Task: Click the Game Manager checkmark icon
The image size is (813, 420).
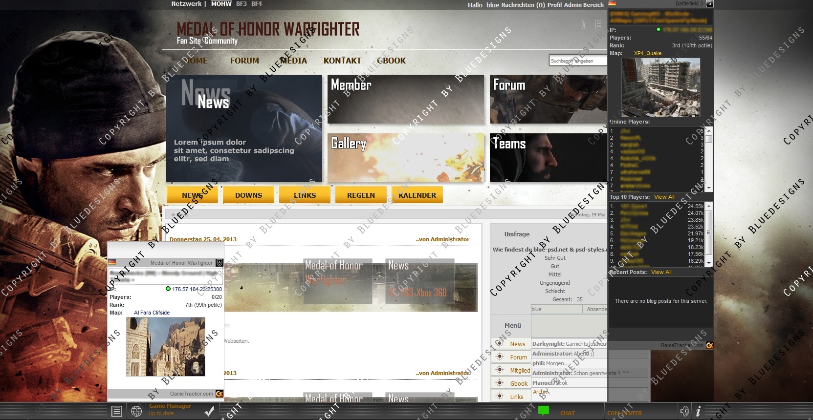Action: point(209,411)
